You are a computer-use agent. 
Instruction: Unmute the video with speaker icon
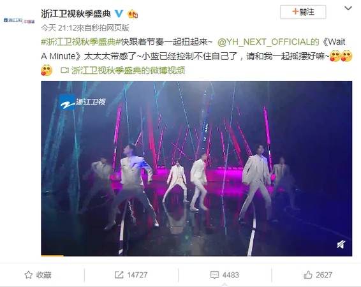pos(341,244)
